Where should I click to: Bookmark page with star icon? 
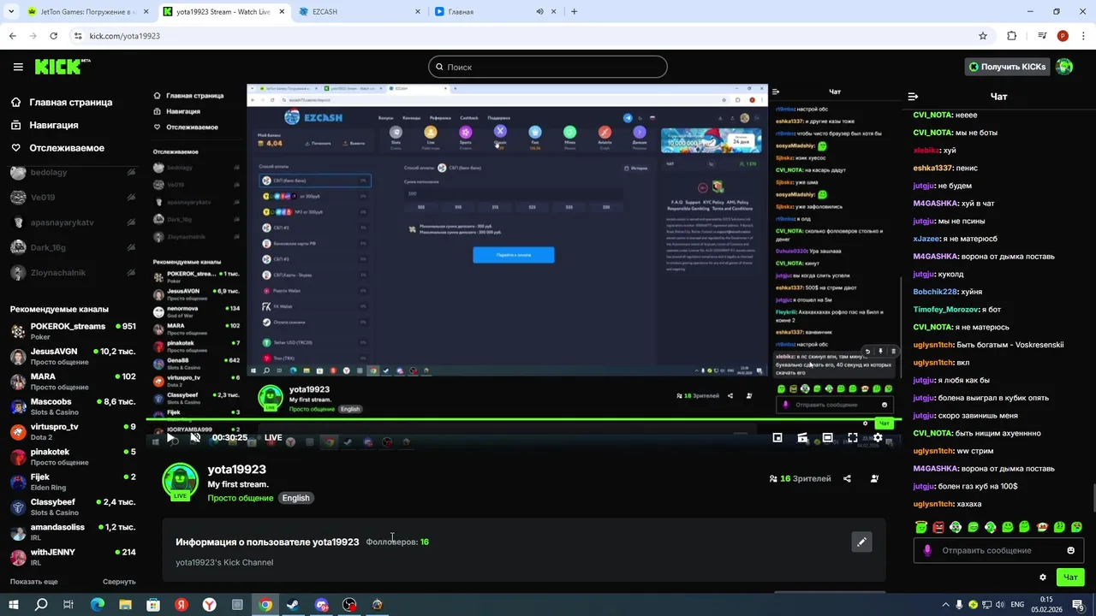point(983,36)
